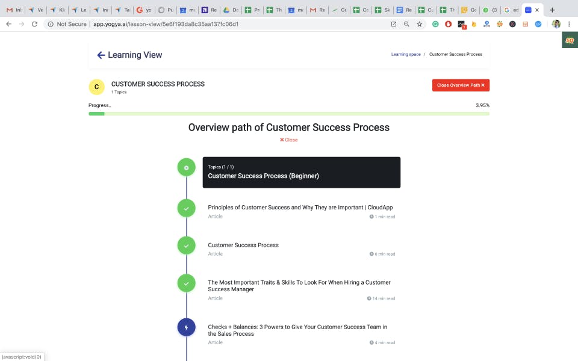578x361 pixels.
Task: Click the browser zoom magnifier icon
Action: coord(406,24)
